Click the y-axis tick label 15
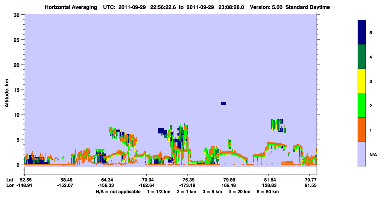The height and width of the screenshot is (200, 389). [x=17, y=90]
